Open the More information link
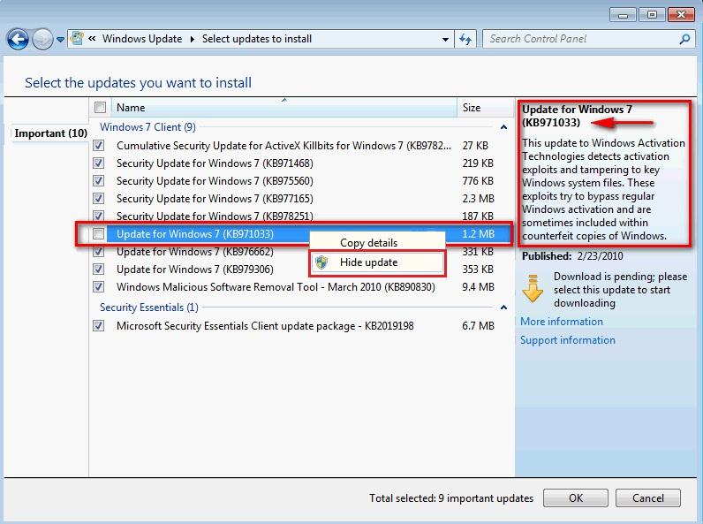 (562, 322)
